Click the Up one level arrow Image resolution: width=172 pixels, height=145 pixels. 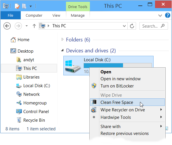tap(34, 26)
